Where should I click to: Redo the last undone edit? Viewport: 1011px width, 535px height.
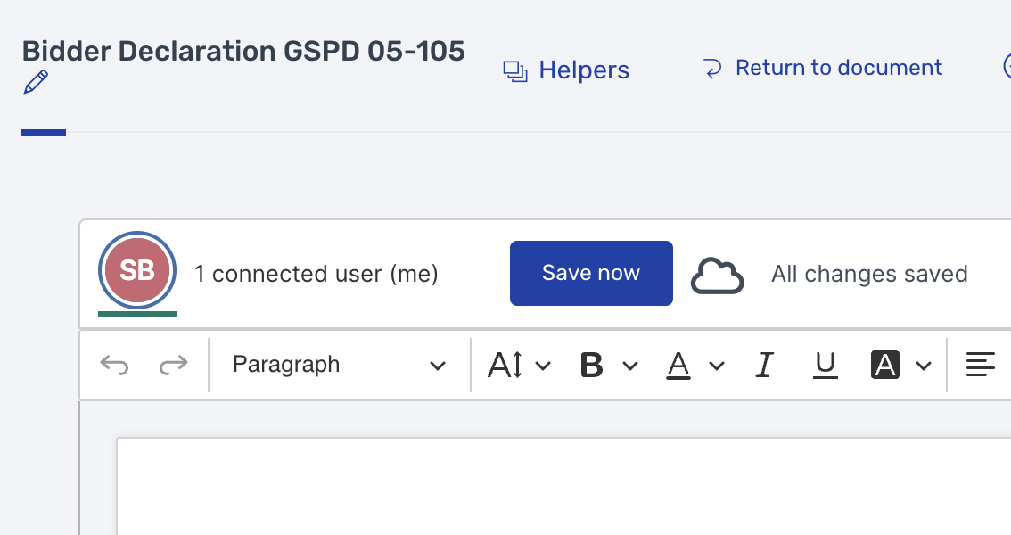pos(174,365)
